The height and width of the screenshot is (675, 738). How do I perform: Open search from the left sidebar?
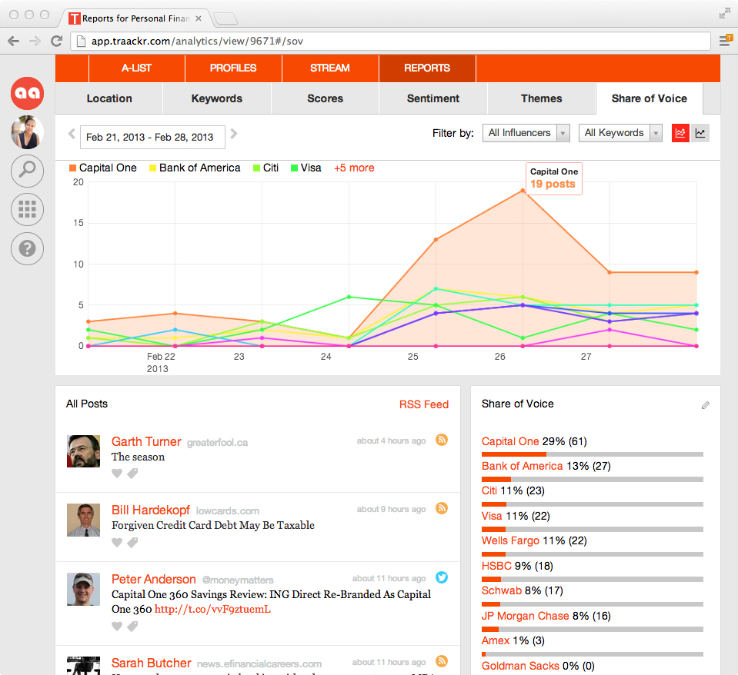coord(27,171)
